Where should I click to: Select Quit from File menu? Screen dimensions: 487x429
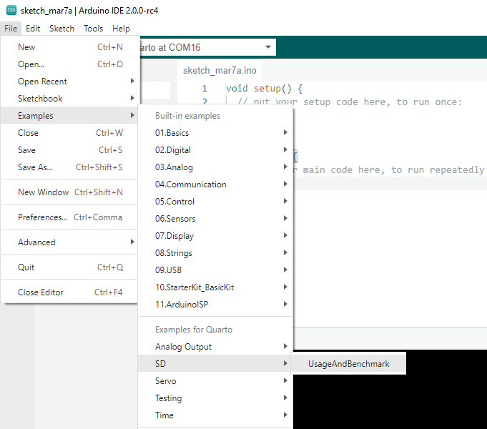[26, 267]
